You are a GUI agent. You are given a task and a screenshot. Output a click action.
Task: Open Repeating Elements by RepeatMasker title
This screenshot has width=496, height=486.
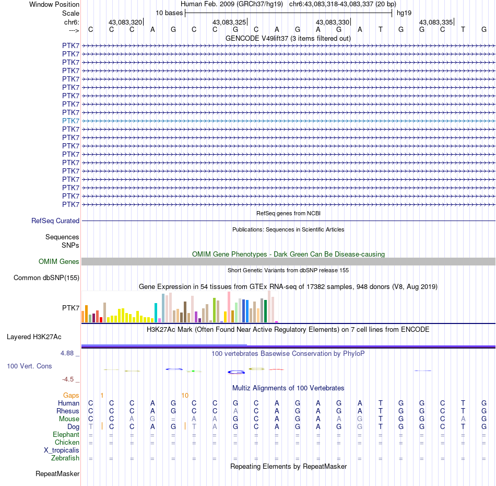[x=288, y=466]
